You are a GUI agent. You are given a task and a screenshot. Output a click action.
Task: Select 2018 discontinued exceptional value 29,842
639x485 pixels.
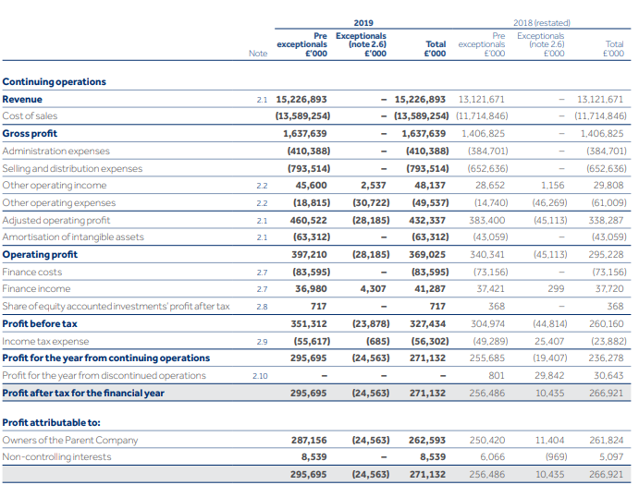pyautogui.click(x=549, y=375)
